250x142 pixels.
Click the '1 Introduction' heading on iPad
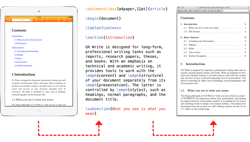pyautogui.click(x=23, y=74)
